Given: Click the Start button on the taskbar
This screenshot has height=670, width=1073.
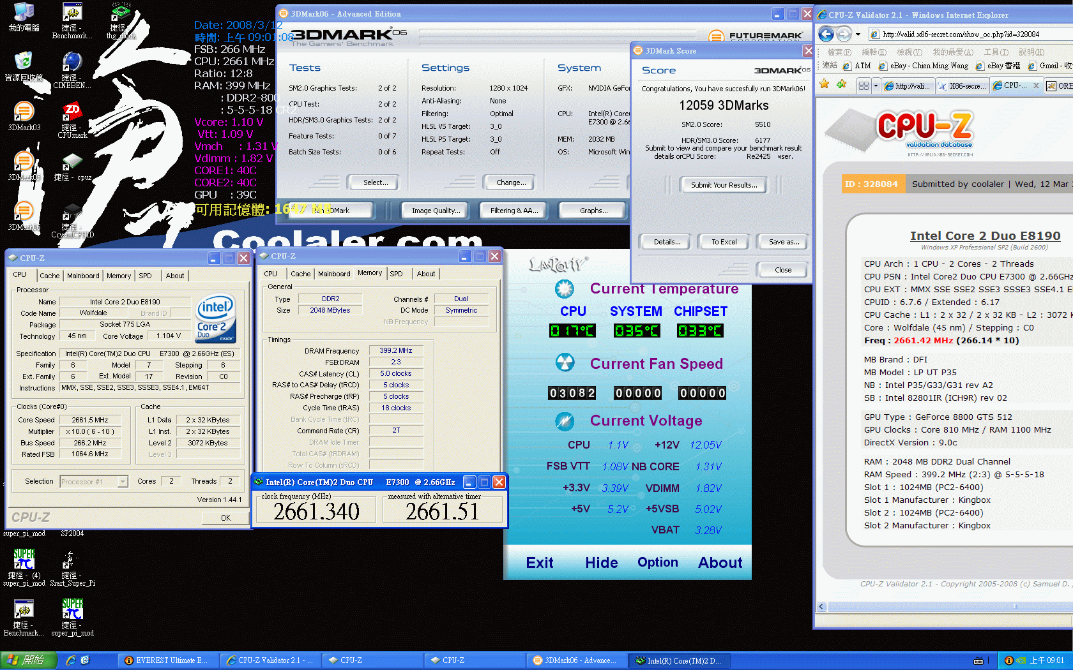Looking at the screenshot, I should click(29, 660).
